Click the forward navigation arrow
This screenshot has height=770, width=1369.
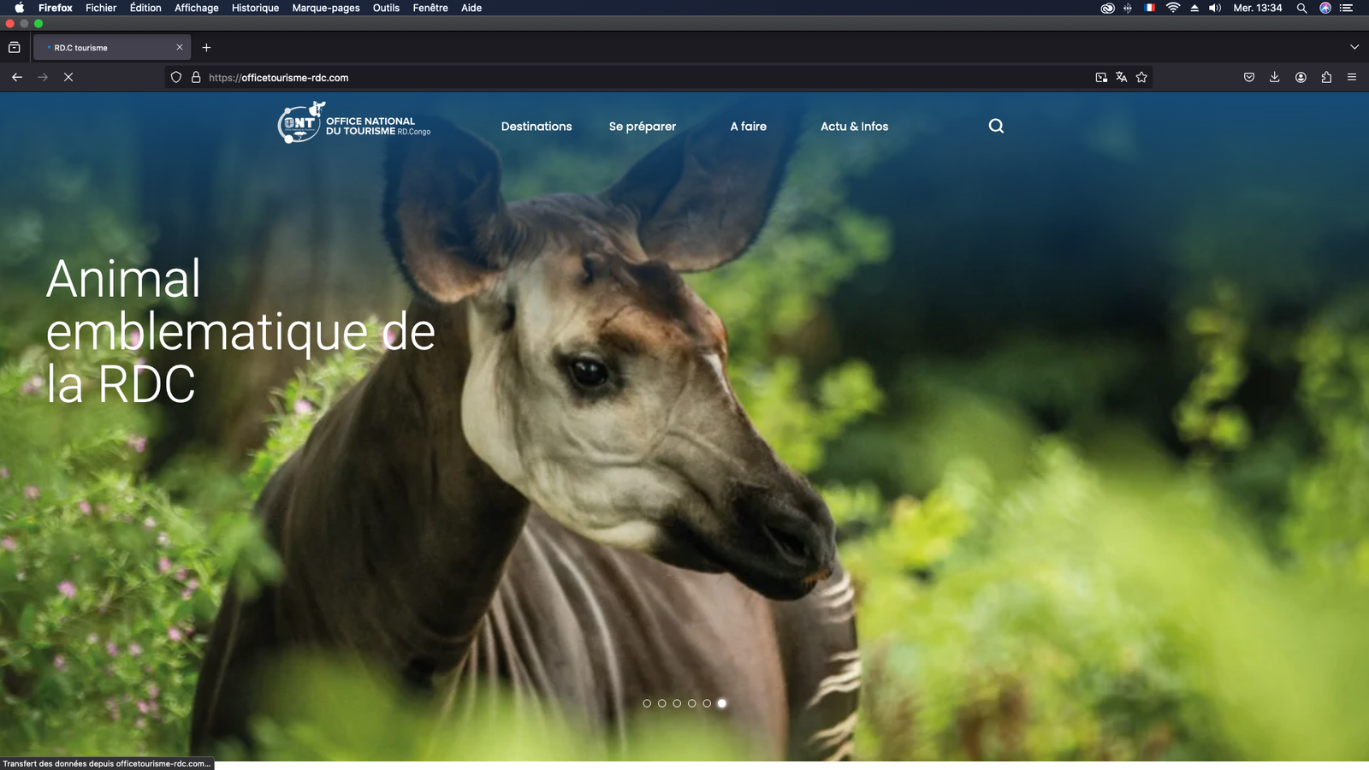[43, 77]
